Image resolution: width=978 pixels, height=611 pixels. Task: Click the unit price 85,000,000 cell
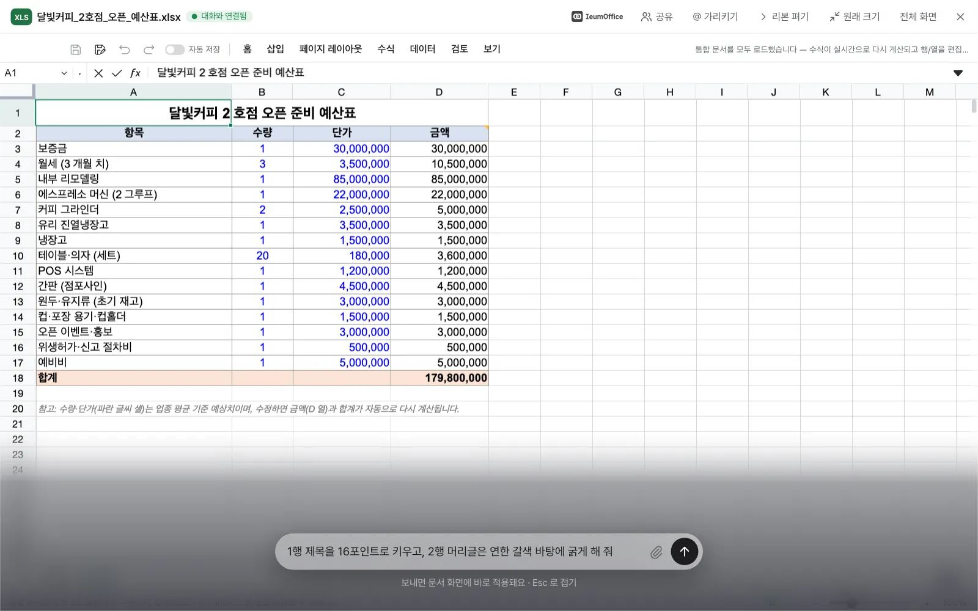tap(342, 179)
